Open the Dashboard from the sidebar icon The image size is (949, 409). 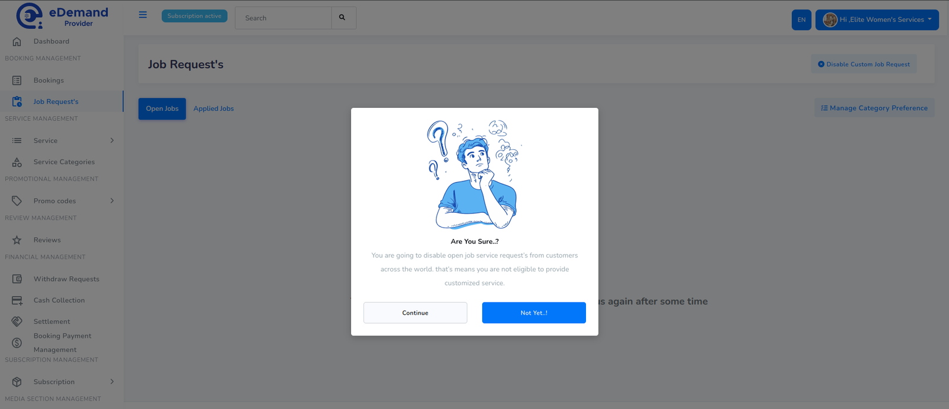(x=15, y=41)
